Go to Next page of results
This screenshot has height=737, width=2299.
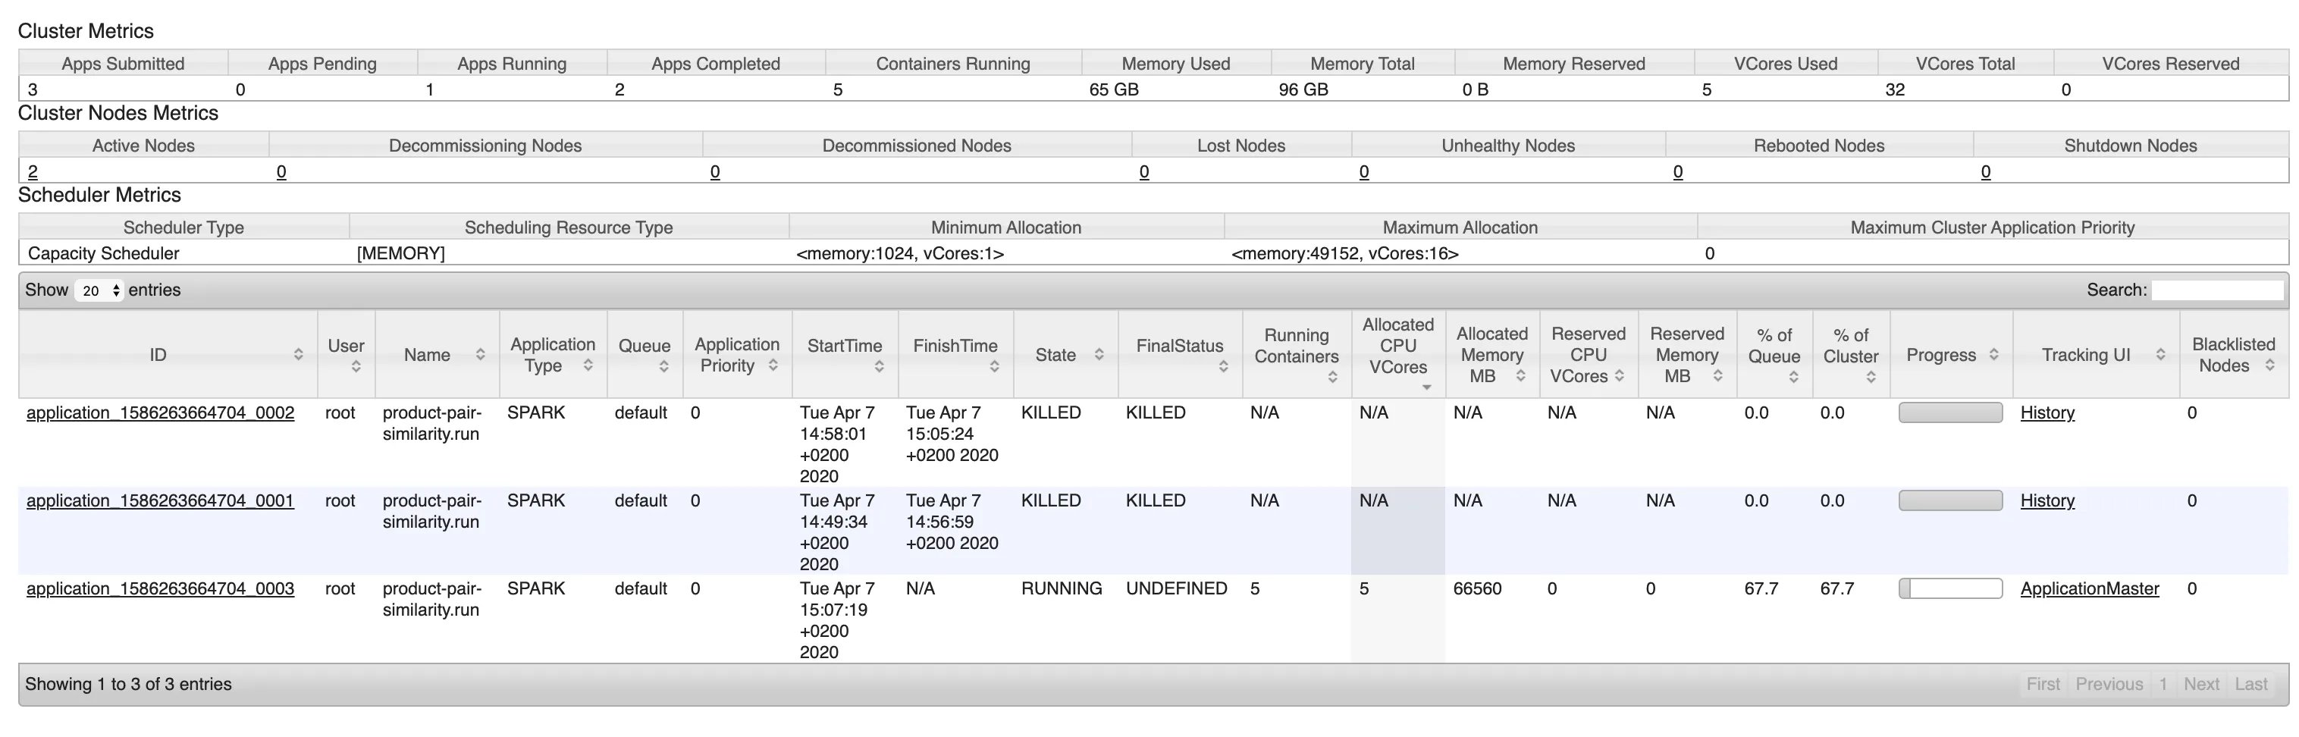tap(2202, 685)
